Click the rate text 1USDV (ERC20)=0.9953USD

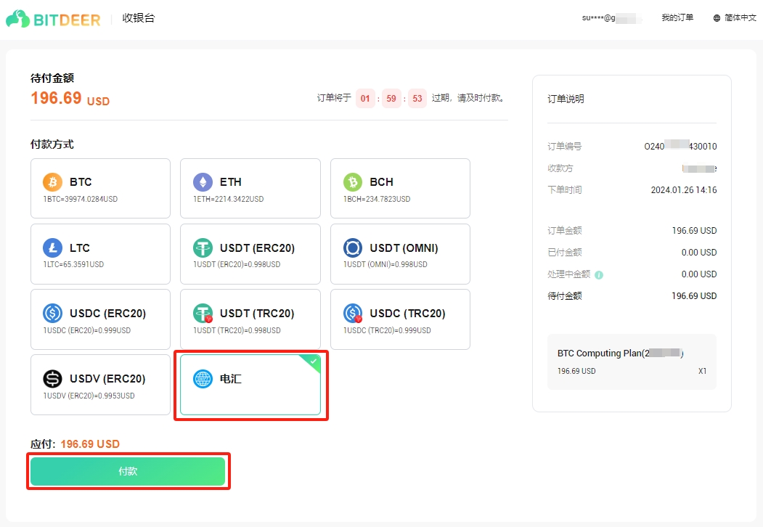click(89, 396)
